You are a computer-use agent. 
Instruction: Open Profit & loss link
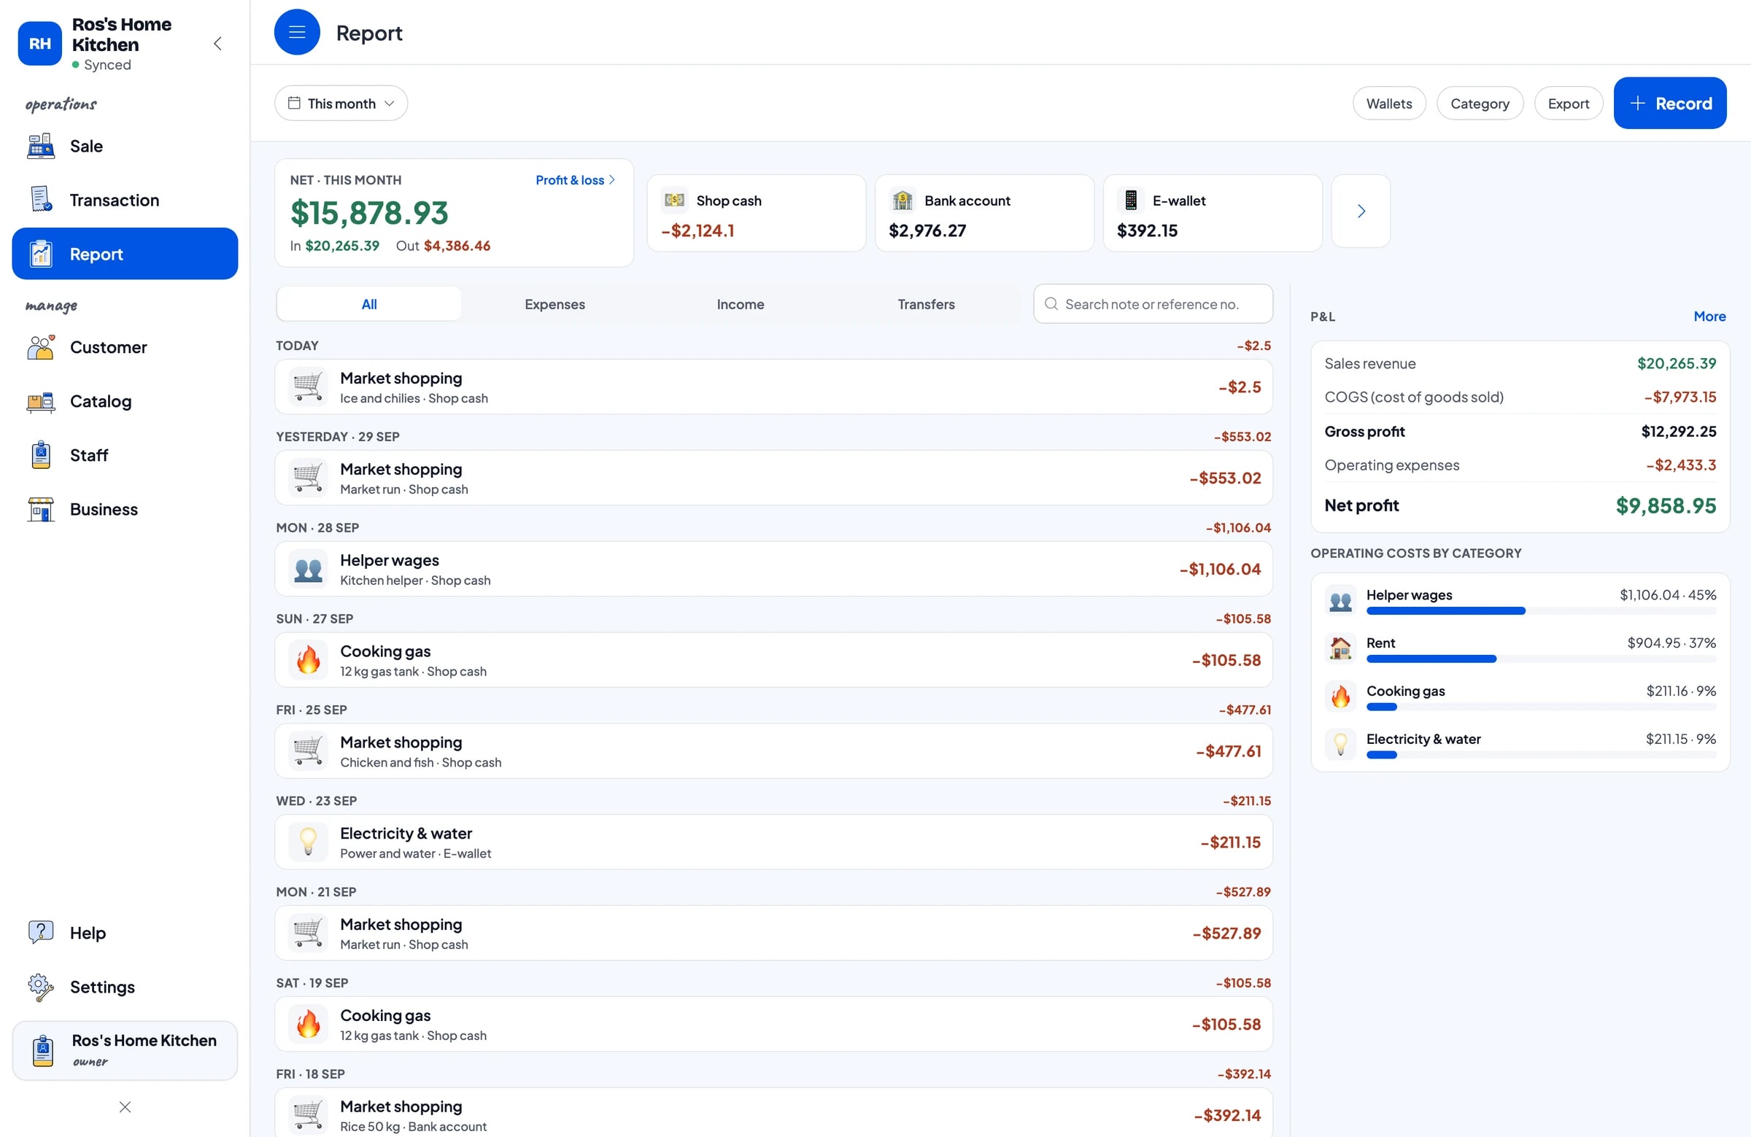[x=576, y=180]
